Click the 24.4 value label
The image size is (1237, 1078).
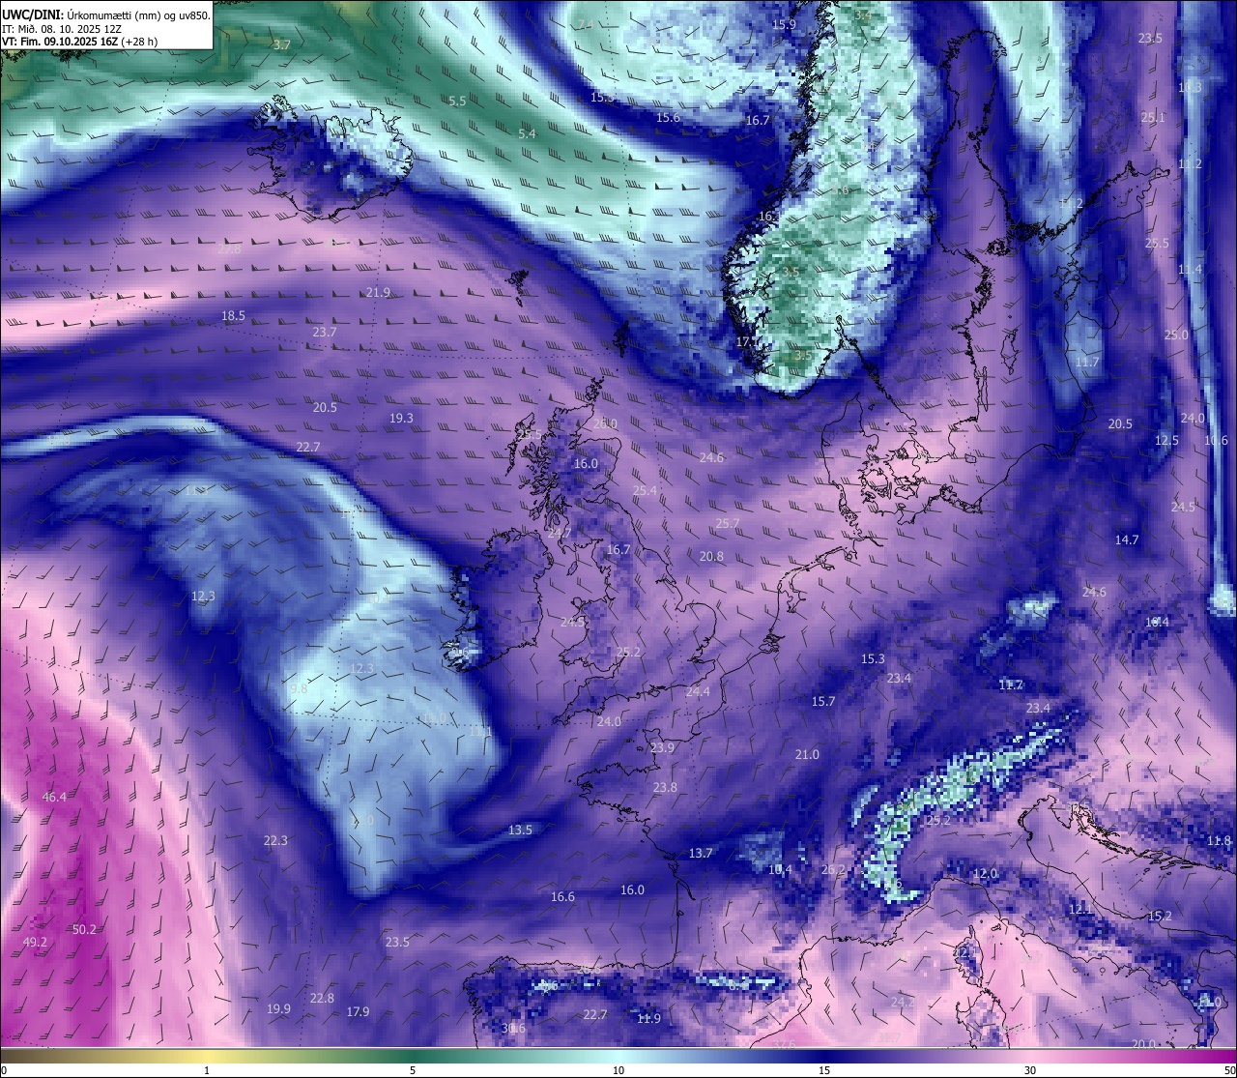coord(698,692)
